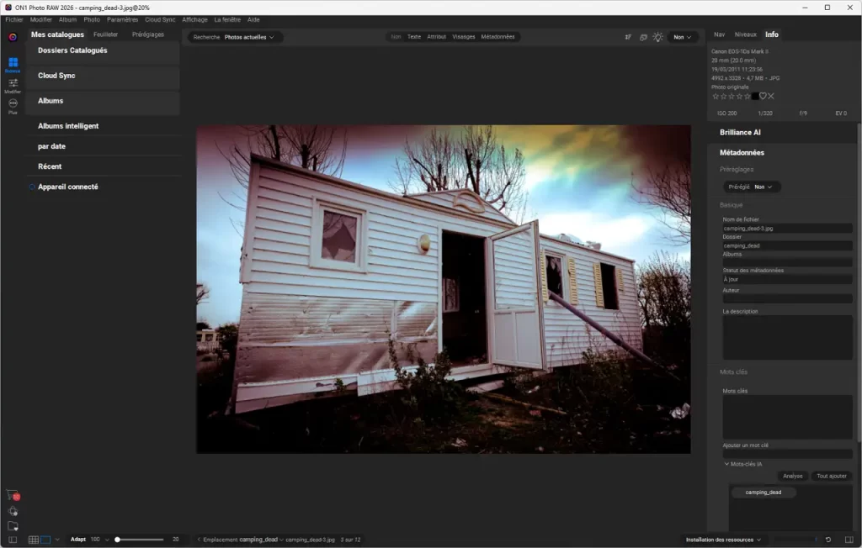
Task: Click the overlapping frames compare icon
Action: [x=643, y=37]
